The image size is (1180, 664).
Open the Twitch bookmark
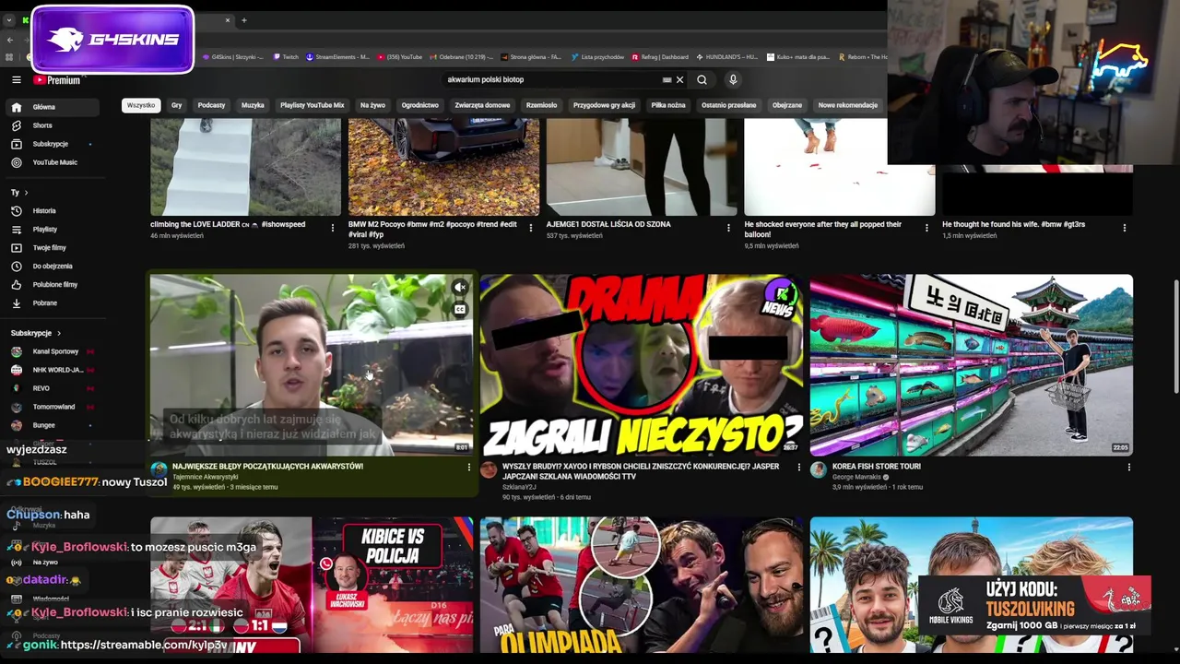(286, 57)
